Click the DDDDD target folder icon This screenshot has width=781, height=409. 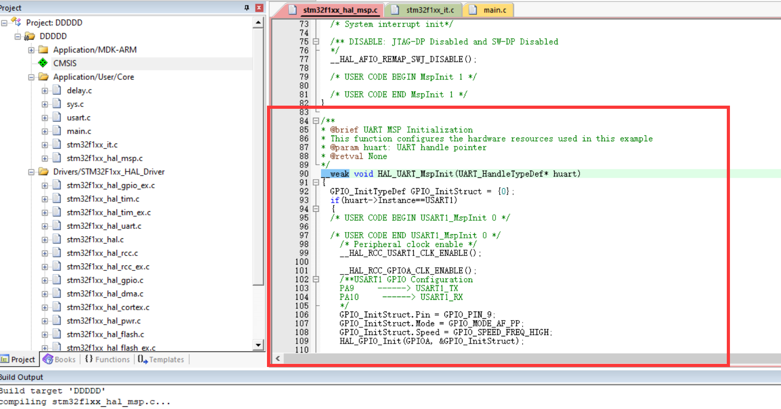[31, 36]
